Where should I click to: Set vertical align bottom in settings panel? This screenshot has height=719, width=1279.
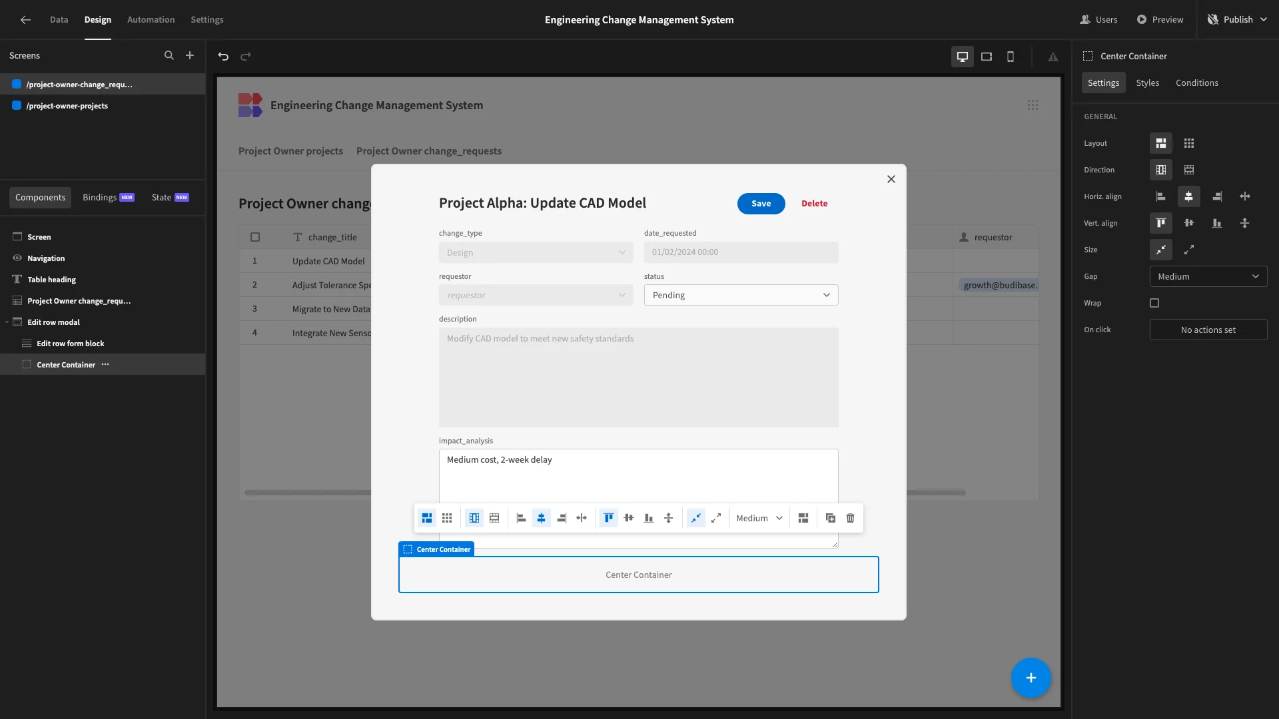pyautogui.click(x=1217, y=223)
